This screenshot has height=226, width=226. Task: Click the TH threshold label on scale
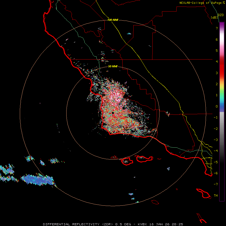click(216, 196)
